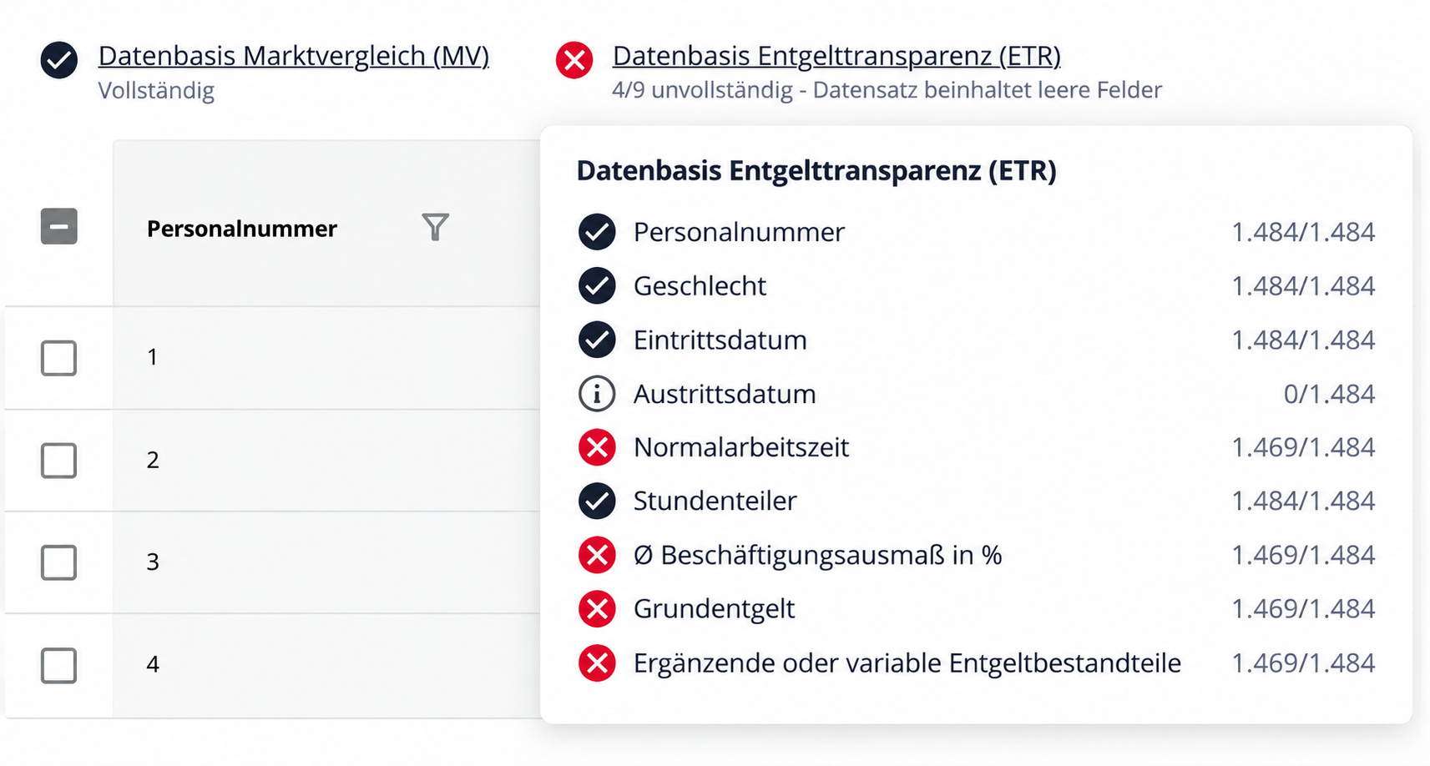
Task: Click the info icon next to Austrittsdatum
Action: pos(597,394)
